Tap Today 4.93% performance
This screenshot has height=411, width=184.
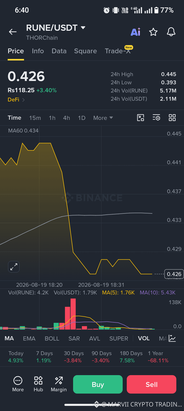[x=16, y=357]
